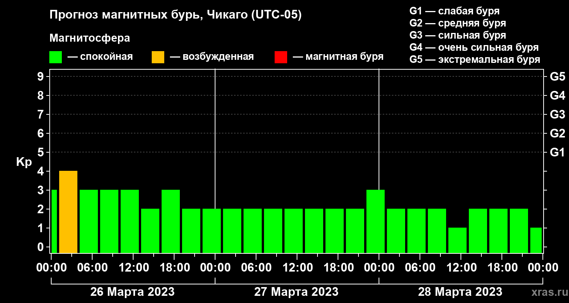Select the orange Kp 4 bar on 26 March

tap(68, 212)
